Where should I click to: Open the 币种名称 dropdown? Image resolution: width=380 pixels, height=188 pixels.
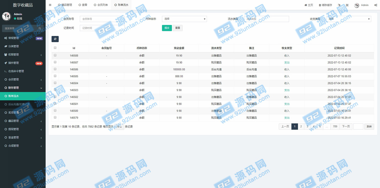click(184, 19)
